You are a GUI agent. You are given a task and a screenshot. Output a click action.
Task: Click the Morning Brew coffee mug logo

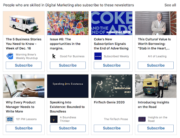pyautogui.click(x=10, y=56)
